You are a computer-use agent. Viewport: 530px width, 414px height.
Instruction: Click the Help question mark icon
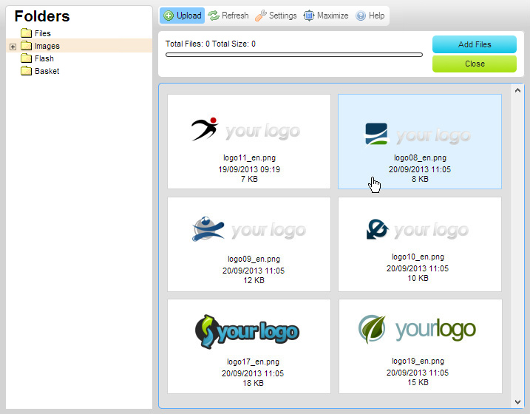361,16
